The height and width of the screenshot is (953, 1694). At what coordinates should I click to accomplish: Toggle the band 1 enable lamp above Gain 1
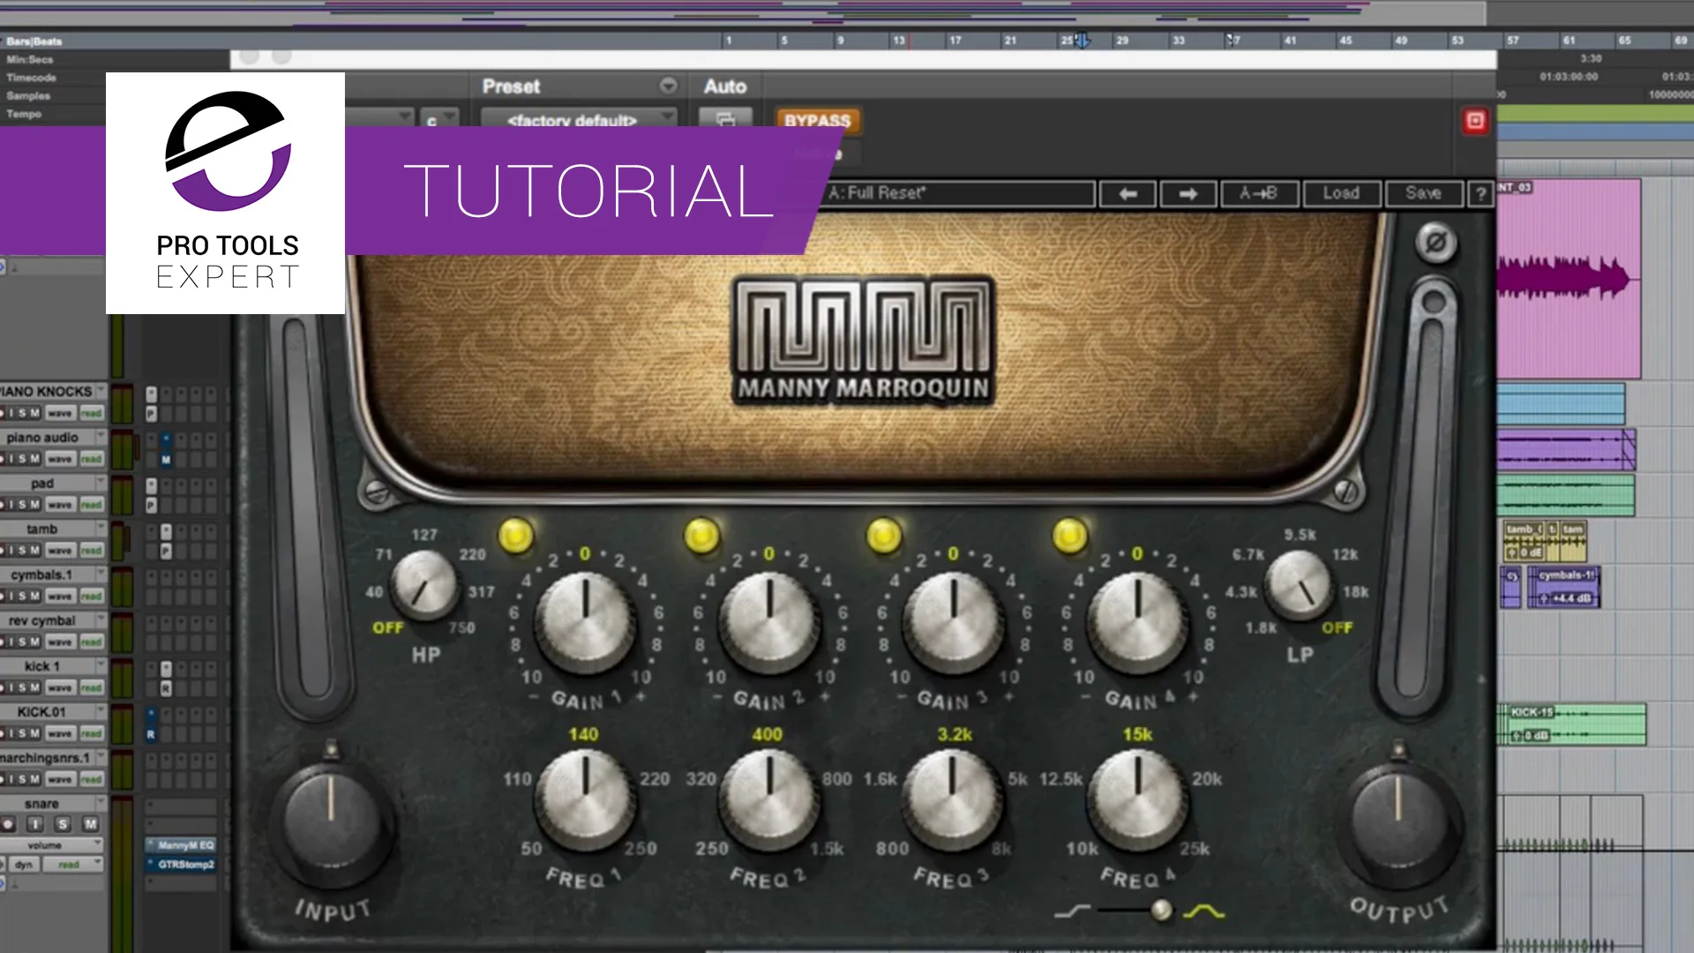514,535
